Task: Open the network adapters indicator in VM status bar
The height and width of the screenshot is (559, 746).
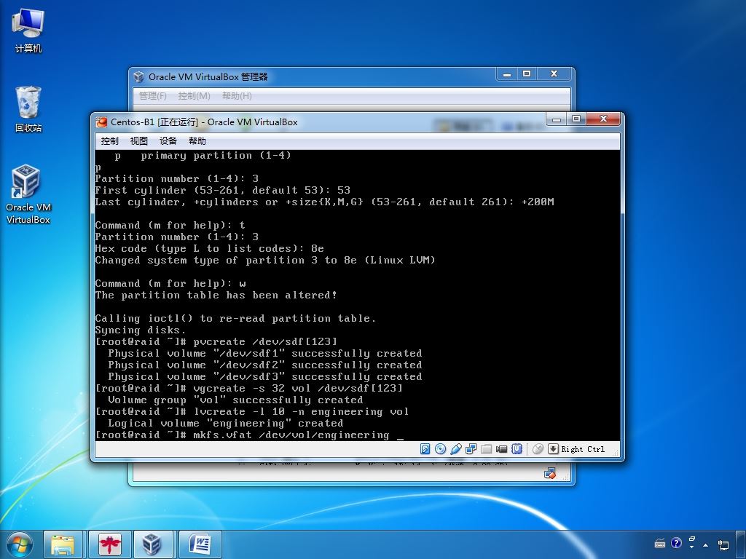Action: point(471,448)
